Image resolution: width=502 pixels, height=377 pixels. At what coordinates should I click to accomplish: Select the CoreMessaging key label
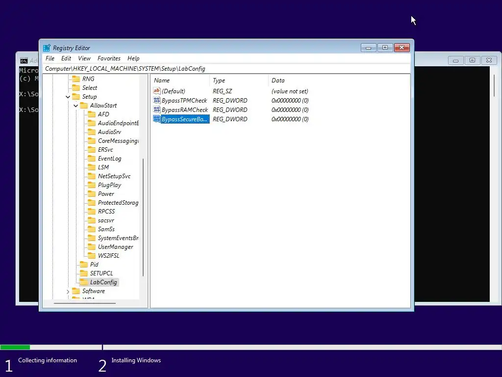point(118,141)
